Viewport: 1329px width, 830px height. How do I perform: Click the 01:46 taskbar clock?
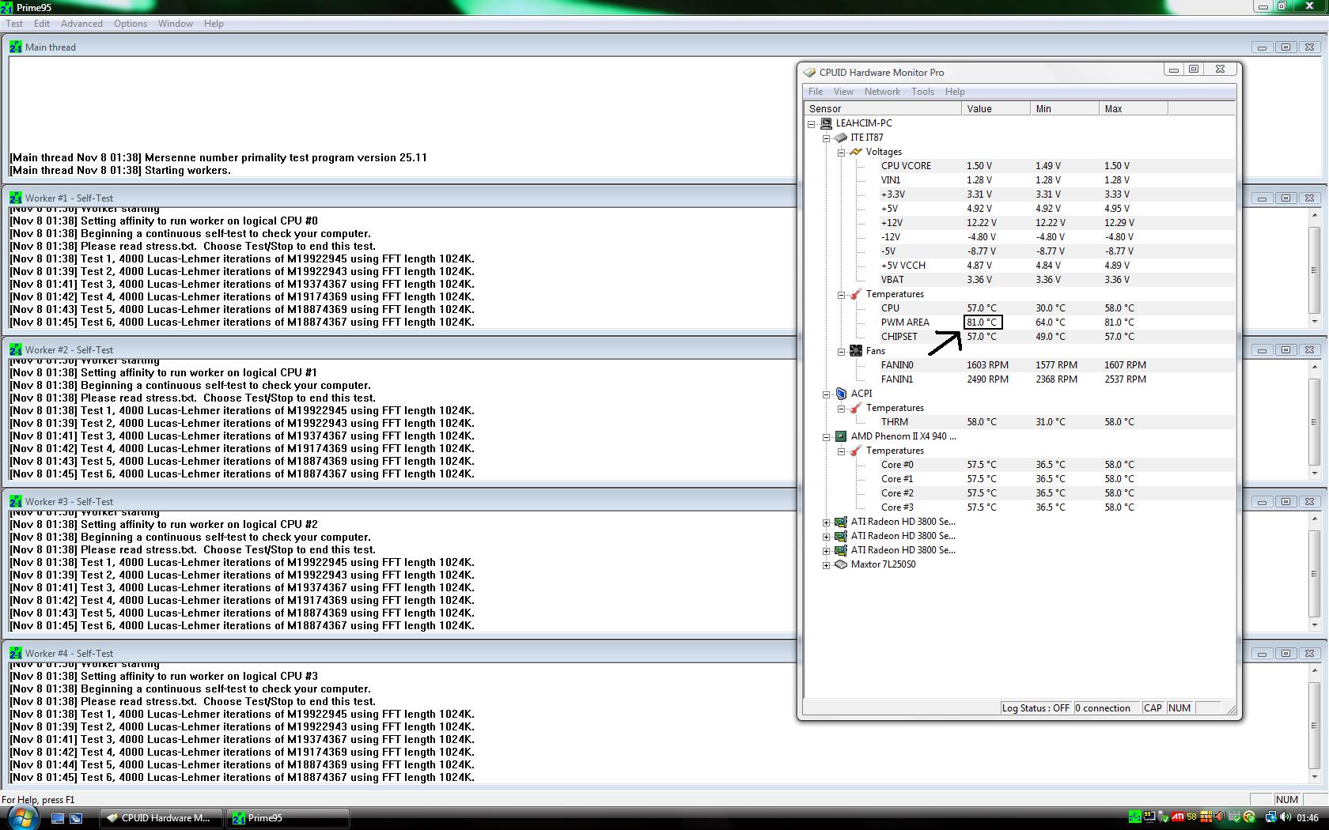click(1308, 817)
